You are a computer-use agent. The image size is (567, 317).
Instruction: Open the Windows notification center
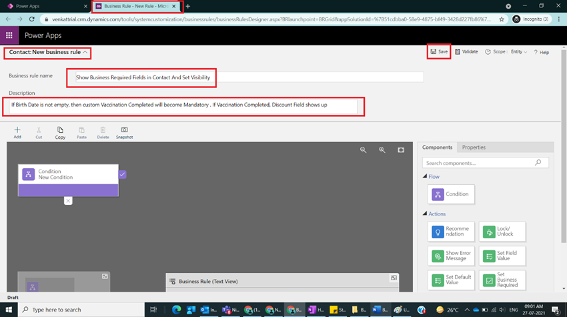pyautogui.click(x=556, y=310)
